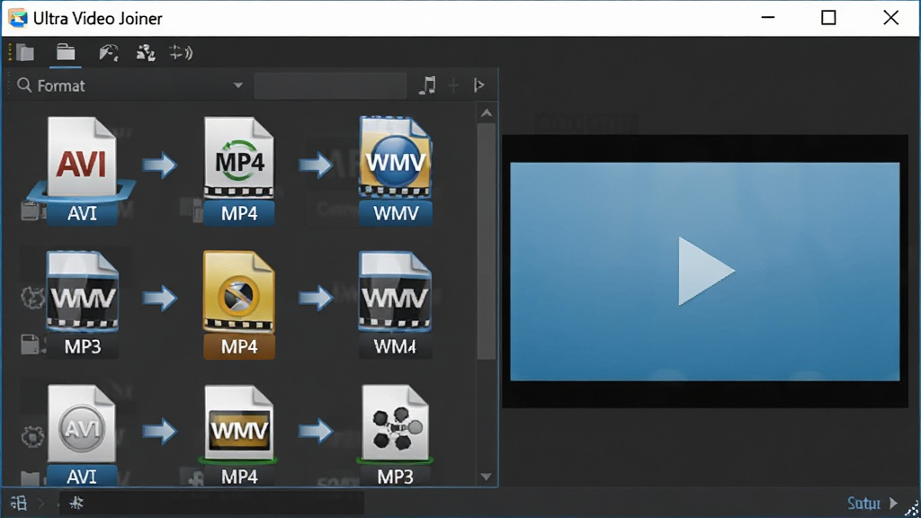Click arrow between AVI and MP4 top row
This screenshot has height=518, width=921.
click(160, 165)
